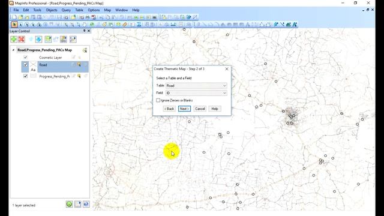Click the green Info tool icon
384x216 pixels.
(x=92, y=25)
